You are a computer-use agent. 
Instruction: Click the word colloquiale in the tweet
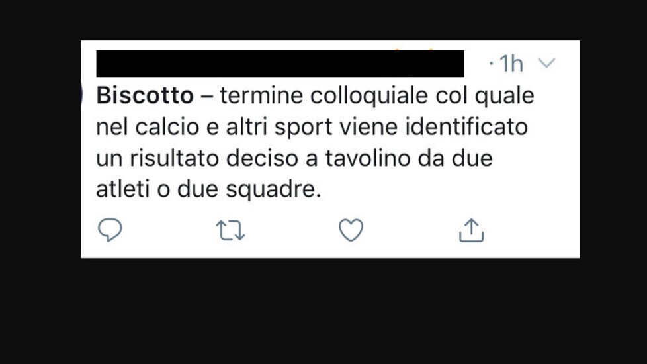[369, 95]
